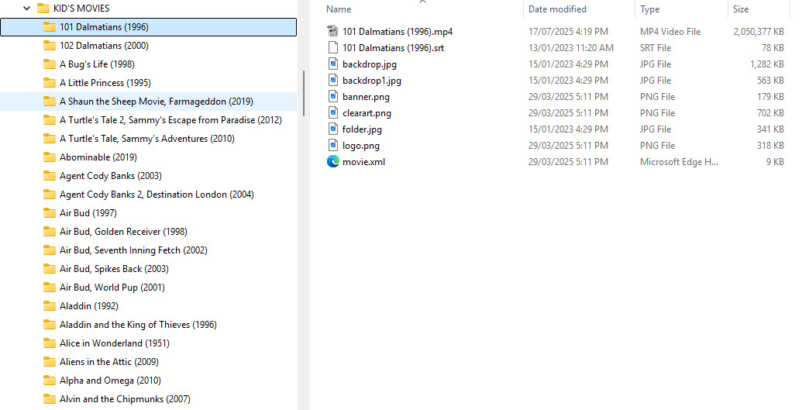Click the KID'S MOVIES folder icon
Screen dimensions: 809x410
pyautogui.click(x=43, y=9)
